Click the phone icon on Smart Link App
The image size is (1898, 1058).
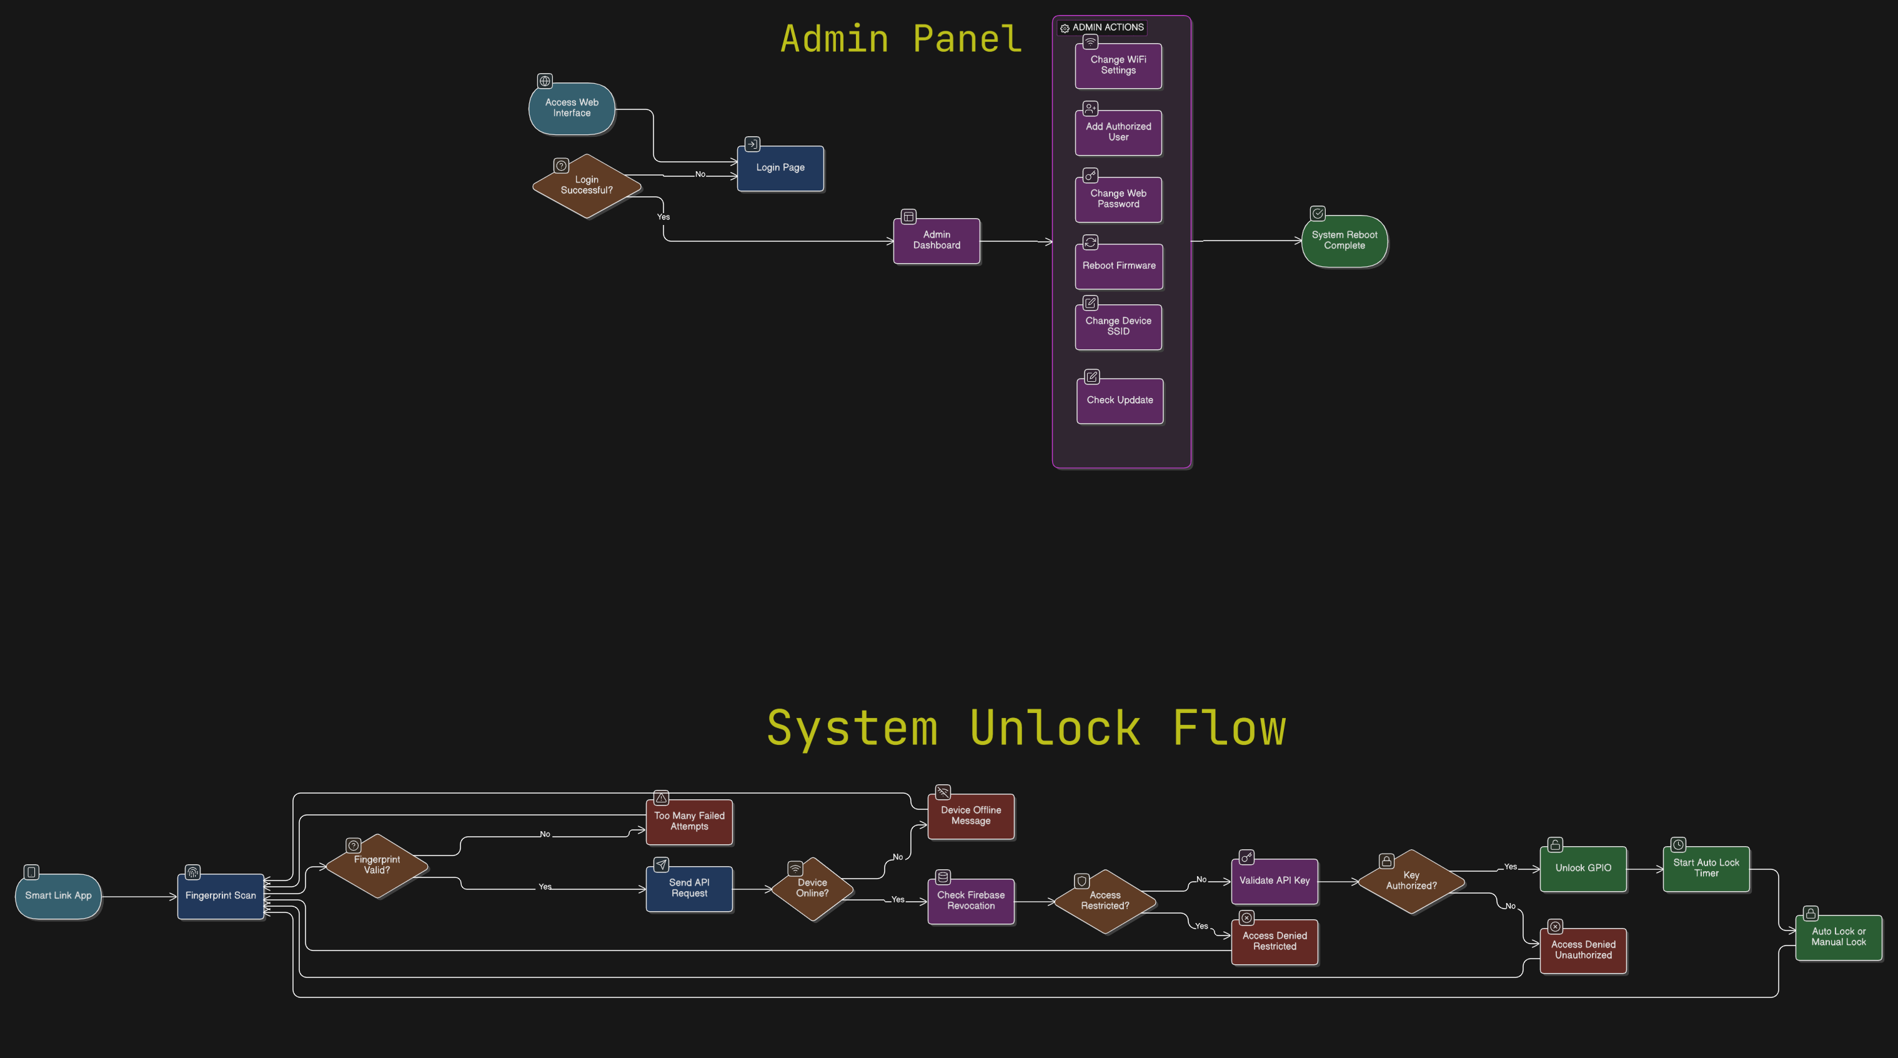[x=31, y=872]
